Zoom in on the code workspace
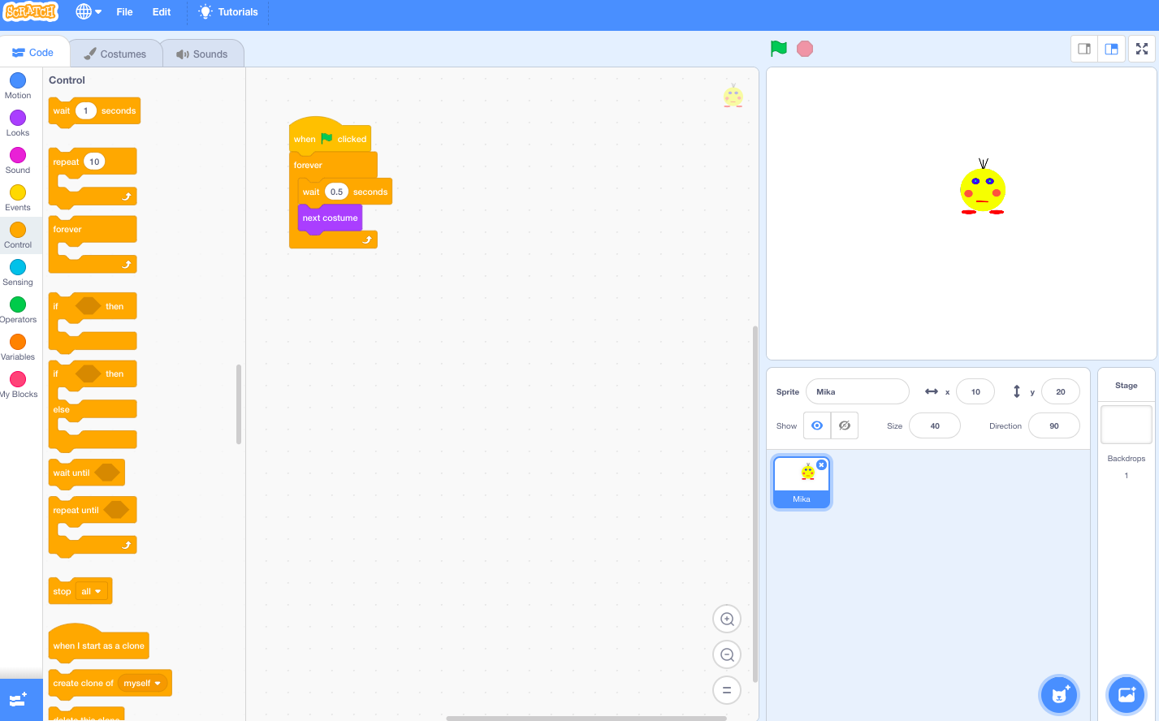Viewport: 1159px width, 721px height. (726, 620)
